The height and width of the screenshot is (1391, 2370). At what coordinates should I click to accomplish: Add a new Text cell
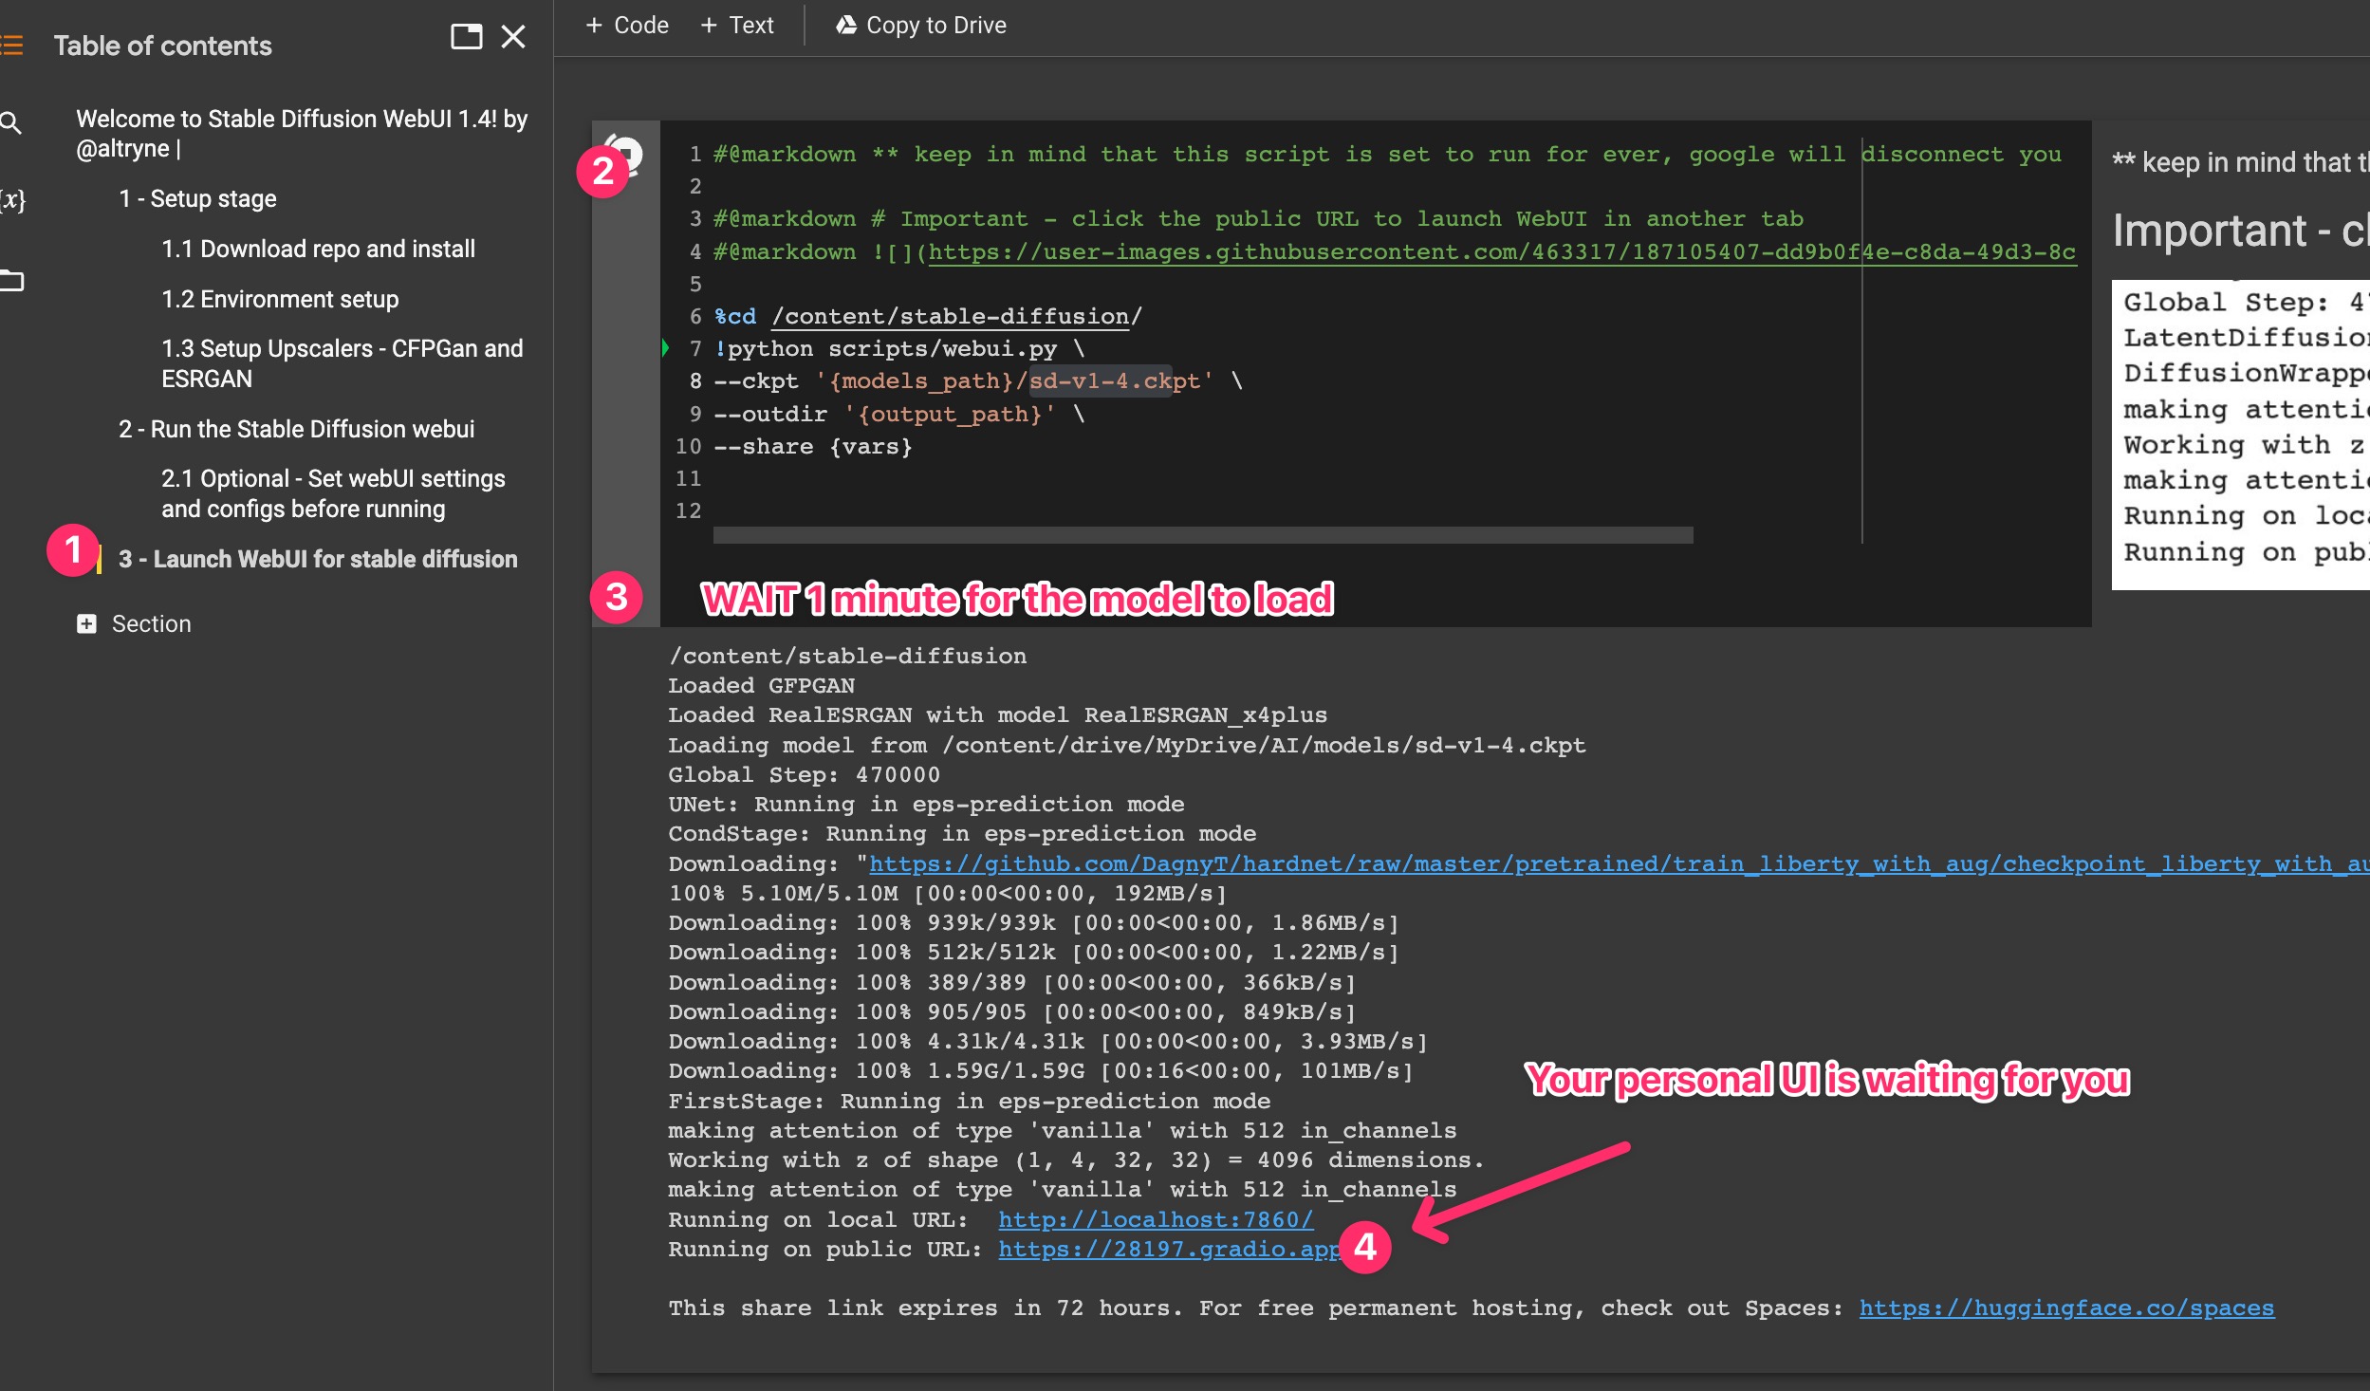(737, 26)
